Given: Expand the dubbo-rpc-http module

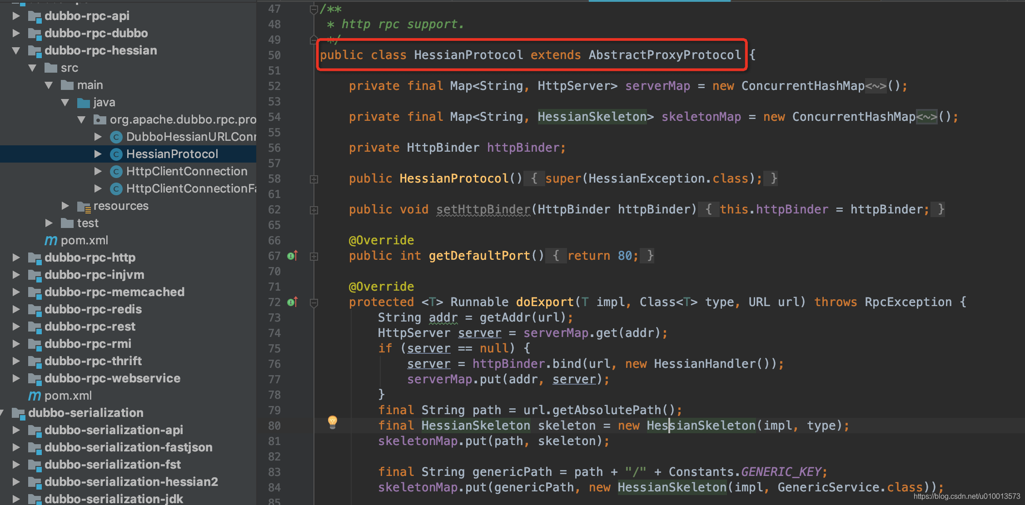Looking at the screenshot, I should tap(16, 258).
